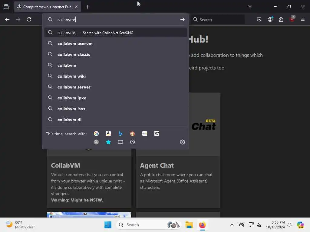Open the Agent Chat card title

tap(157, 165)
